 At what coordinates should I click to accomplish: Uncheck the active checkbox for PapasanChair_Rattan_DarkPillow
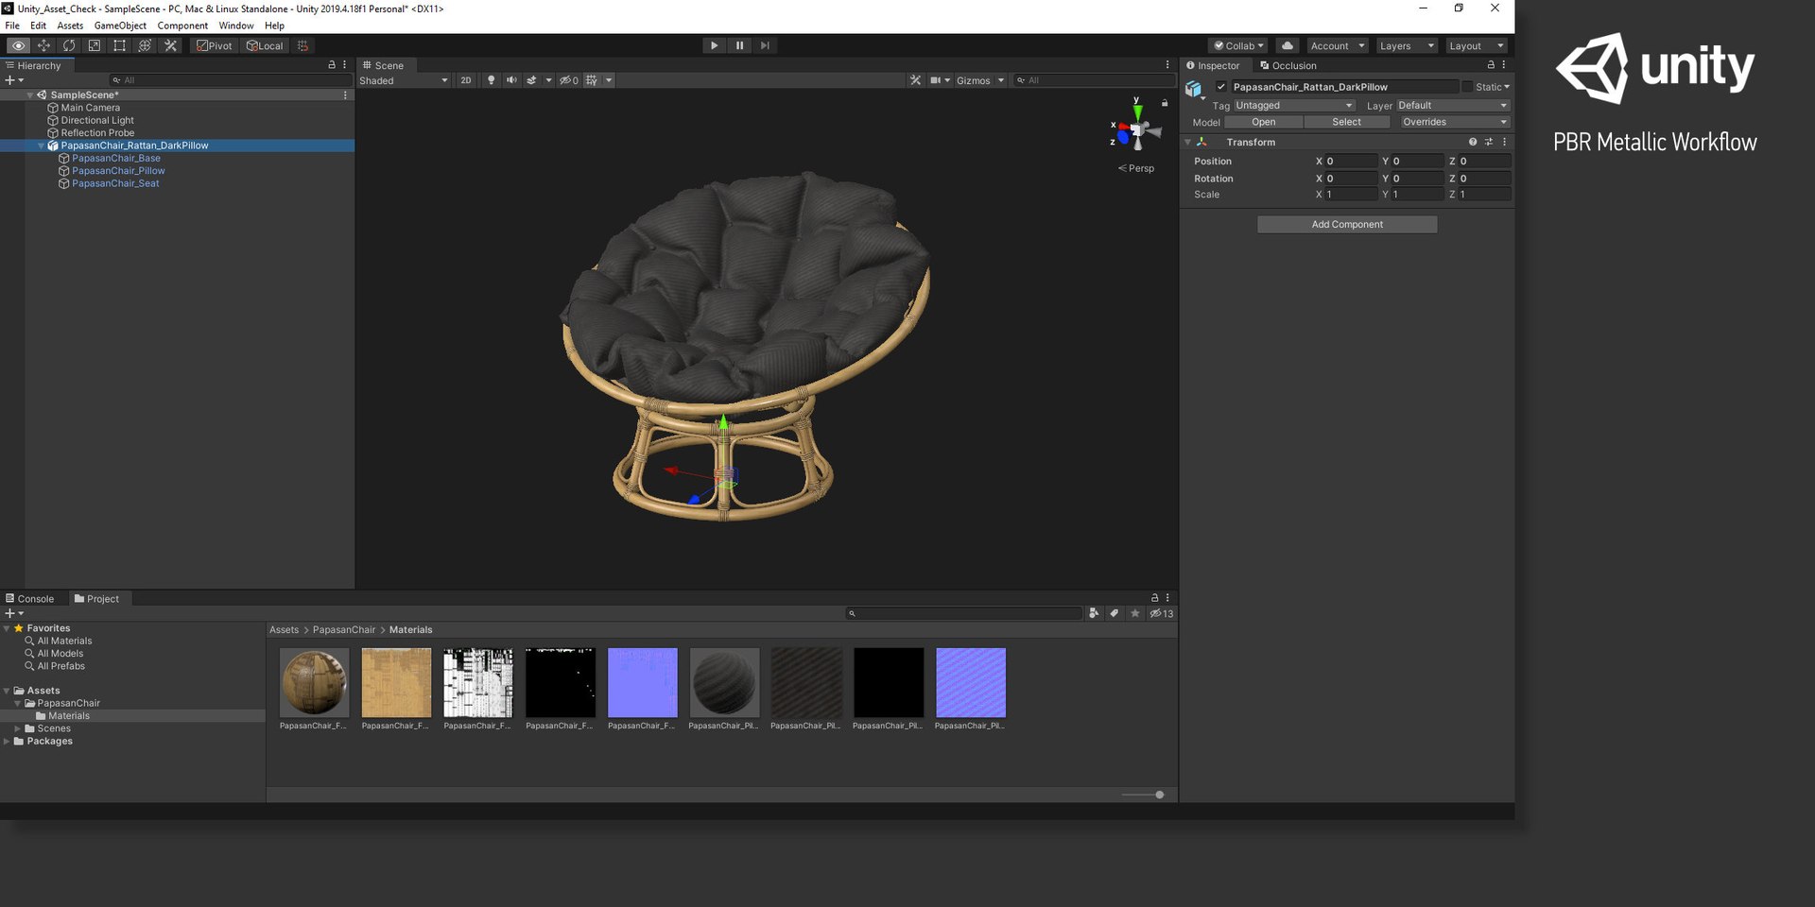coord(1220,87)
